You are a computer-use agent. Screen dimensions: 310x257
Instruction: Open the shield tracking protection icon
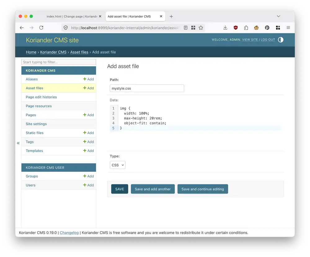[66, 28]
